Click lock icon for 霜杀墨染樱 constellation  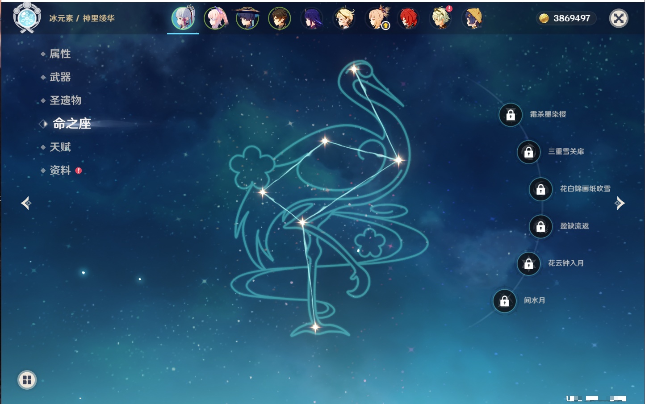(x=511, y=115)
